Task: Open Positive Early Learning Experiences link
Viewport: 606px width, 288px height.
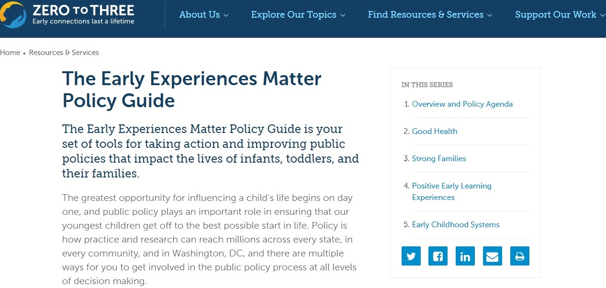Action: point(451,191)
